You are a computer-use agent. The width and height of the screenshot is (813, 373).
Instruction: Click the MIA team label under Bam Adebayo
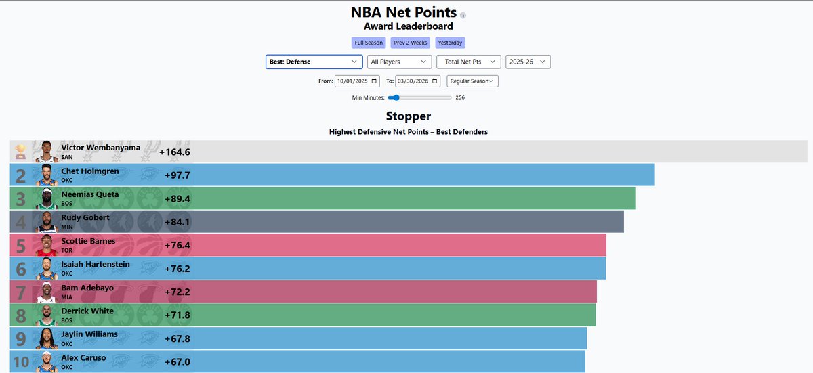click(x=66, y=297)
